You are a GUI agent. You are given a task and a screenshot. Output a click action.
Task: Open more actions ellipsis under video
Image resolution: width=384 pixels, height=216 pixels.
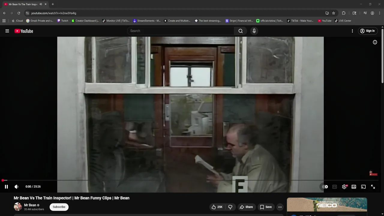[x=280, y=207]
